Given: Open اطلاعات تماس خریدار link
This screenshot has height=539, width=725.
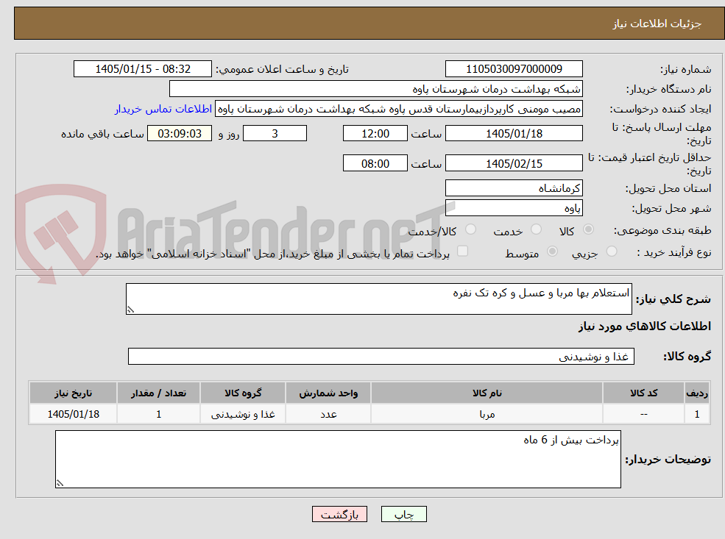Looking at the screenshot, I should tap(163, 109).
